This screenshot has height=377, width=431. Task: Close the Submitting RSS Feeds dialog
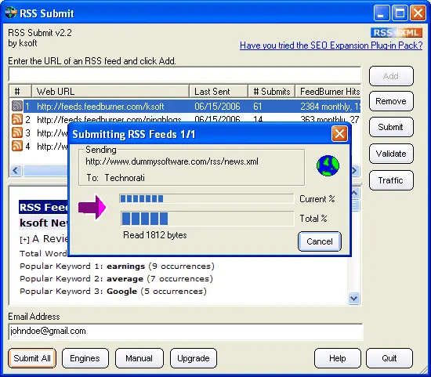pos(339,134)
